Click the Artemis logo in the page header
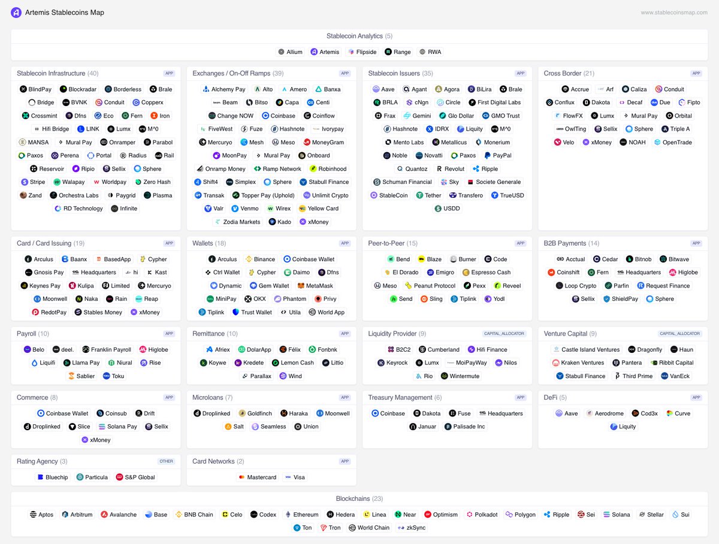Viewport: 719px width, 544px height. pos(16,13)
